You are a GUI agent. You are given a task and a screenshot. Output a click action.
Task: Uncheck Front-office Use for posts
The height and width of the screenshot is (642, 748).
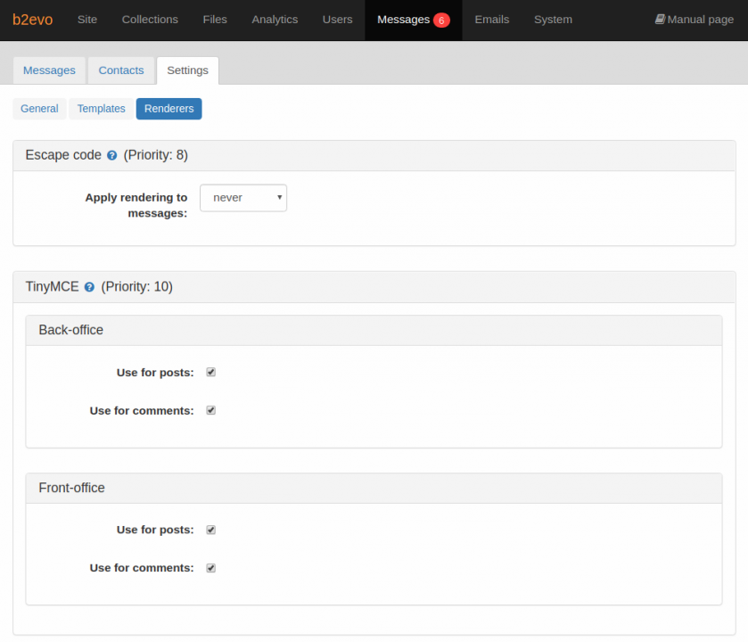(x=211, y=530)
